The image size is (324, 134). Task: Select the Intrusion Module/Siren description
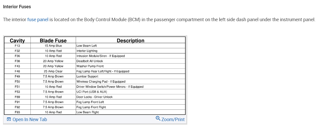(101, 56)
